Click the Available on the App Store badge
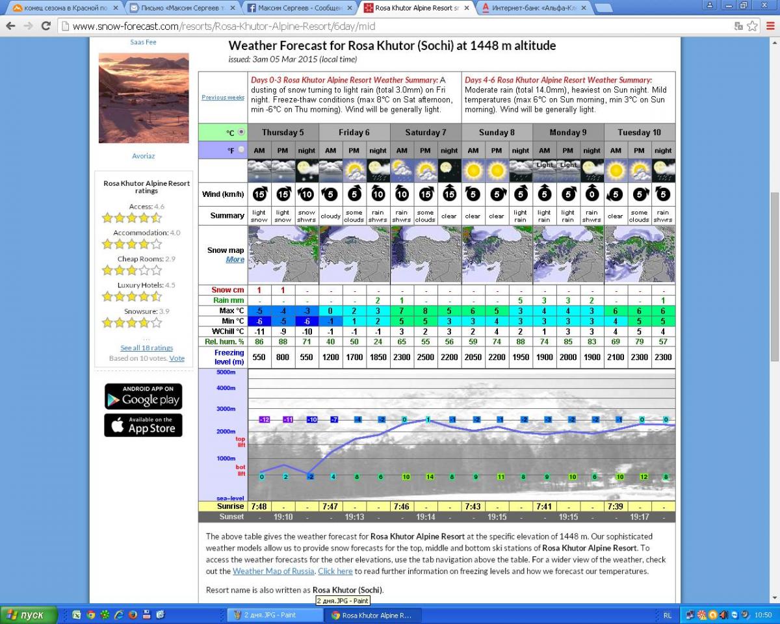This screenshot has width=780, height=624. [x=144, y=425]
